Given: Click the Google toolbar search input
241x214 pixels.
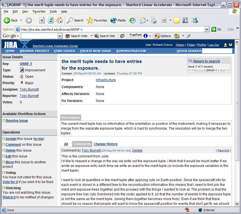Looking at the screenshot, I should click(x=39, y=36).
